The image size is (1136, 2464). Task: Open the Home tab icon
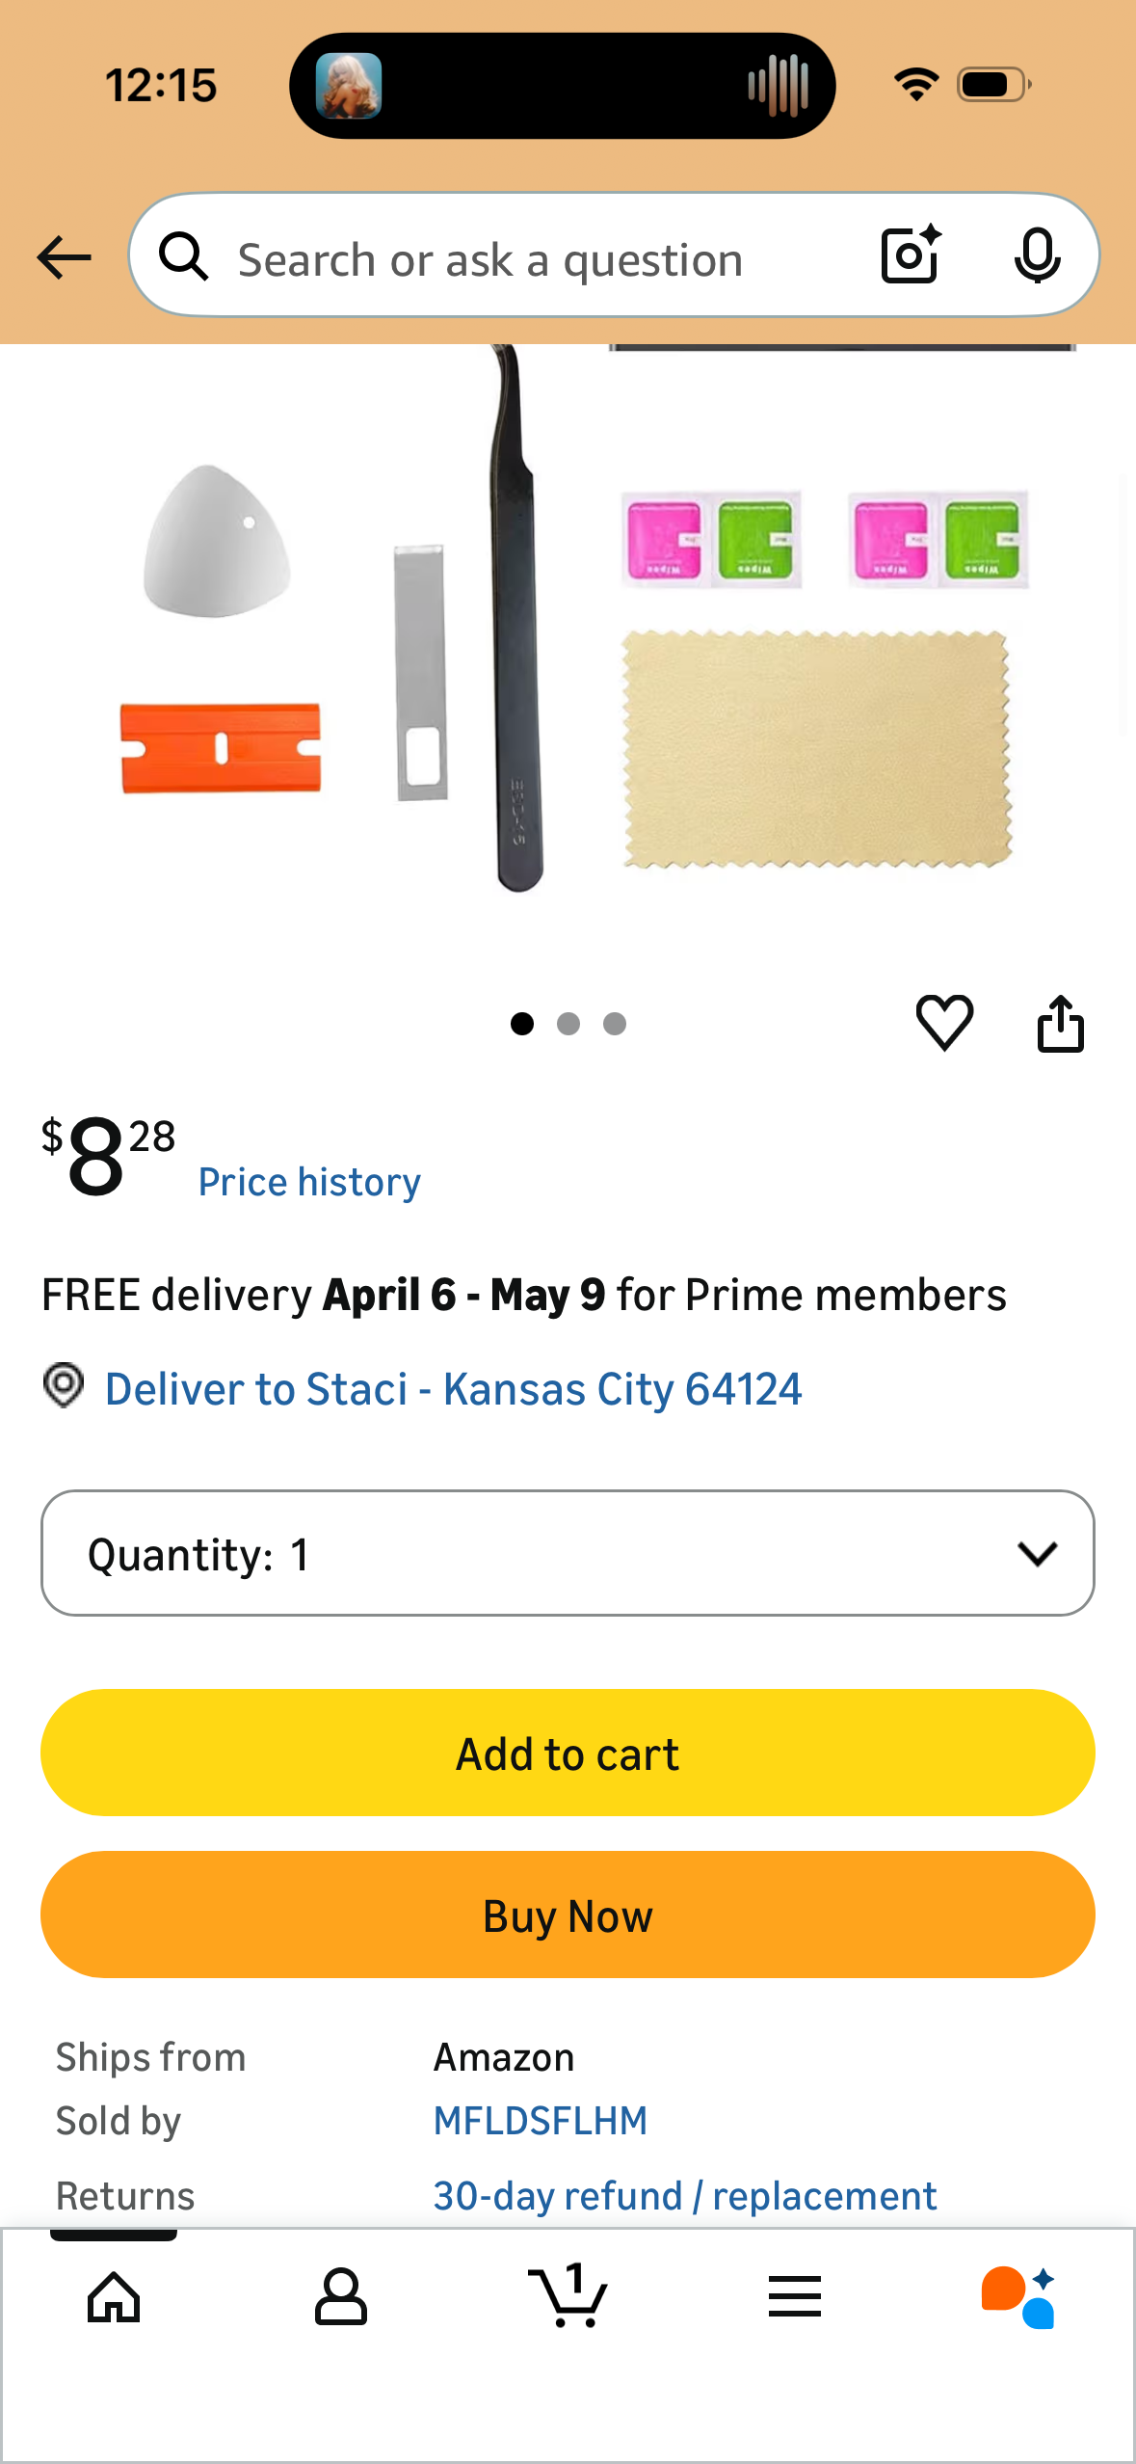[x=114, y=2297]
